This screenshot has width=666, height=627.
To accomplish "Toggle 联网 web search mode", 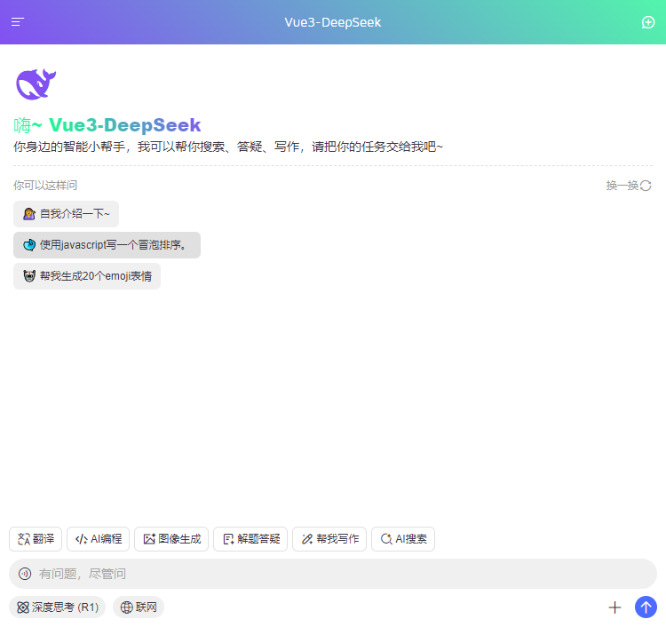I will point(139,607).
